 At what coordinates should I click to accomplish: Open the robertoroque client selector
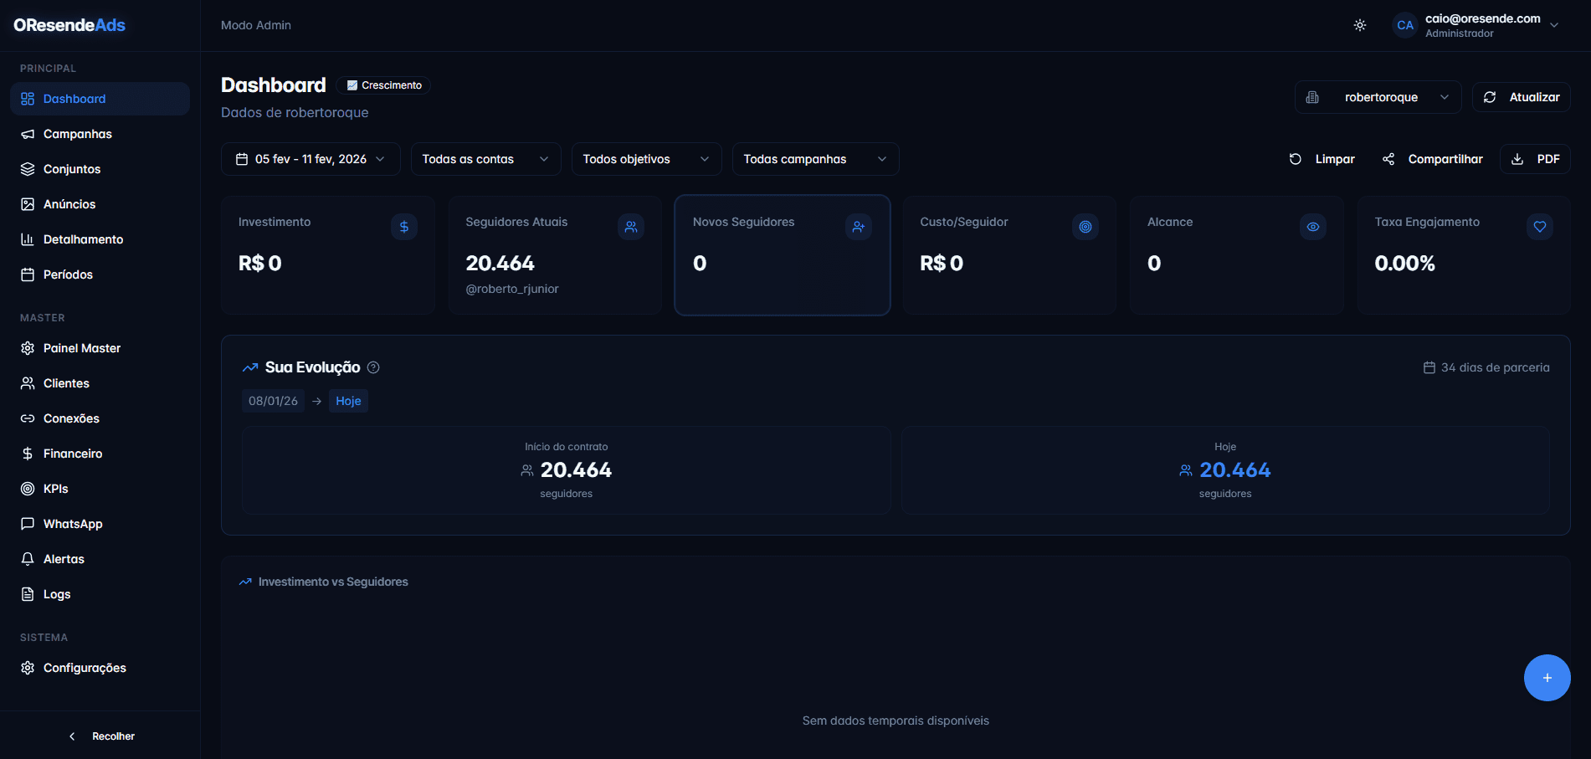click(1378, 97)
